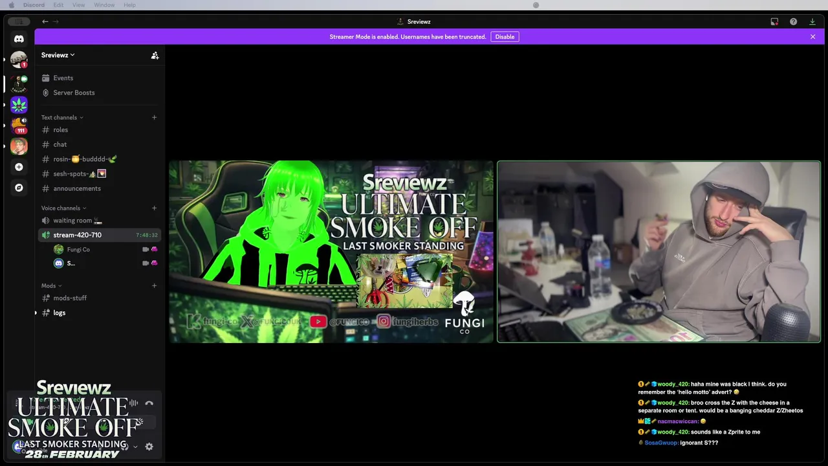Open the Edit menu in menu bar
This screenshot has width=828, height=466.
(x=58, y=5)
